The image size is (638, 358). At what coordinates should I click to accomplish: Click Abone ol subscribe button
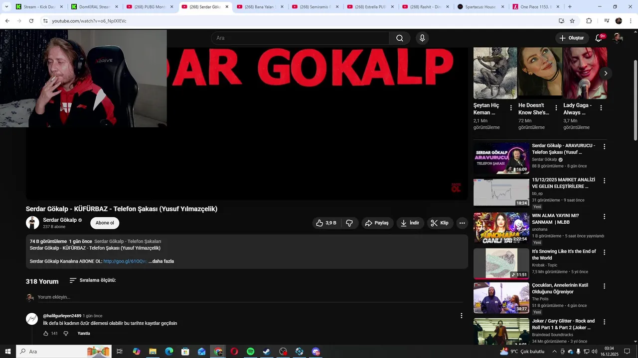pyautogui.click(x=105, y=223)
